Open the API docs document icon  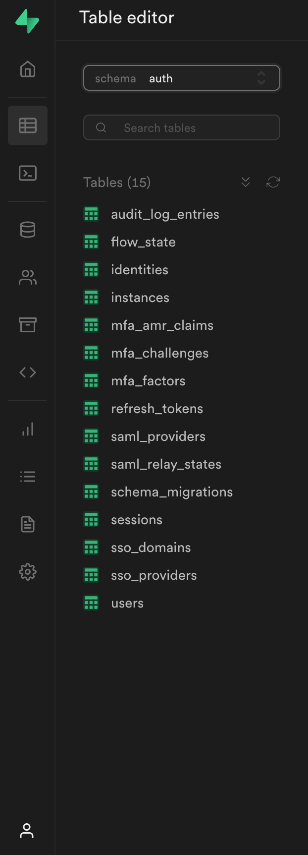point(28,524)
